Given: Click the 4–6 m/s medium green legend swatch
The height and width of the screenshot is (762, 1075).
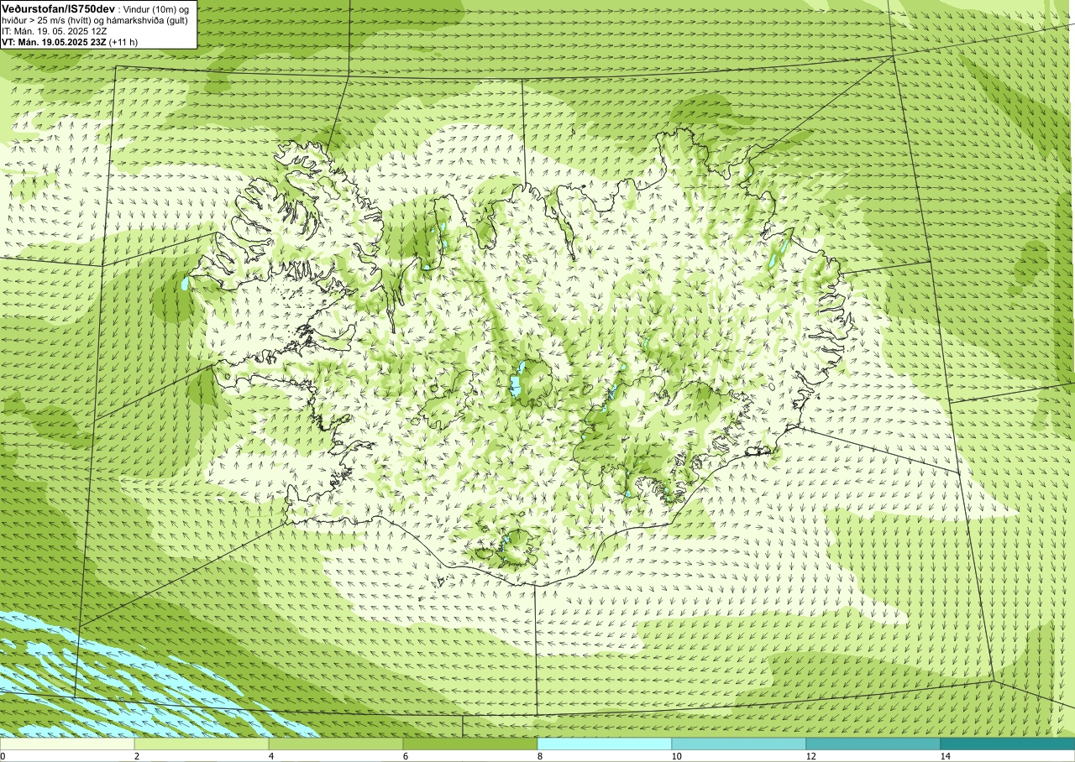Looking at the screenshot, I should (x=336, y=744).
